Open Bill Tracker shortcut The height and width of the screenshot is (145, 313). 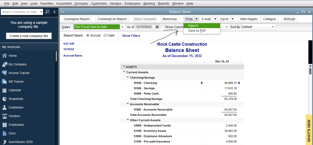(x=16, y=82)
